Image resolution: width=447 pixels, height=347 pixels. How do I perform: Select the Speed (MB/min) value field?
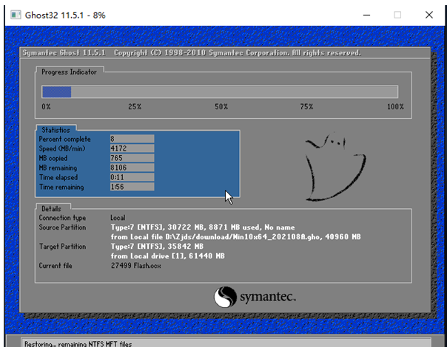(x=131, y=148)
